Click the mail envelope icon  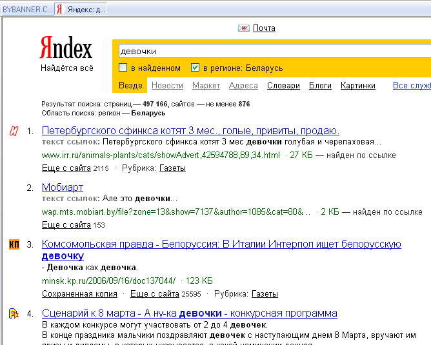pyautogui.click(x=244, y=28)
